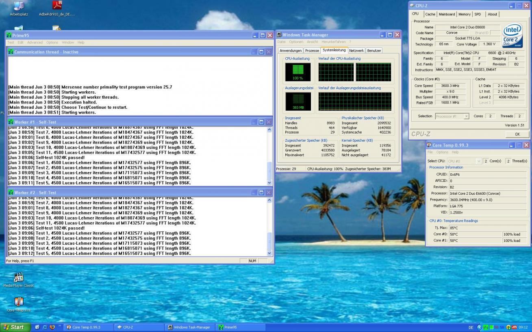Open the File menu in Core Temp
Screen dimensions: 532x332
pyautogui.click(x=430, y=152)
